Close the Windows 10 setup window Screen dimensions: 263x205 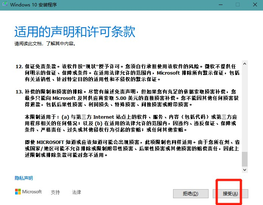[x=255, y=5]
